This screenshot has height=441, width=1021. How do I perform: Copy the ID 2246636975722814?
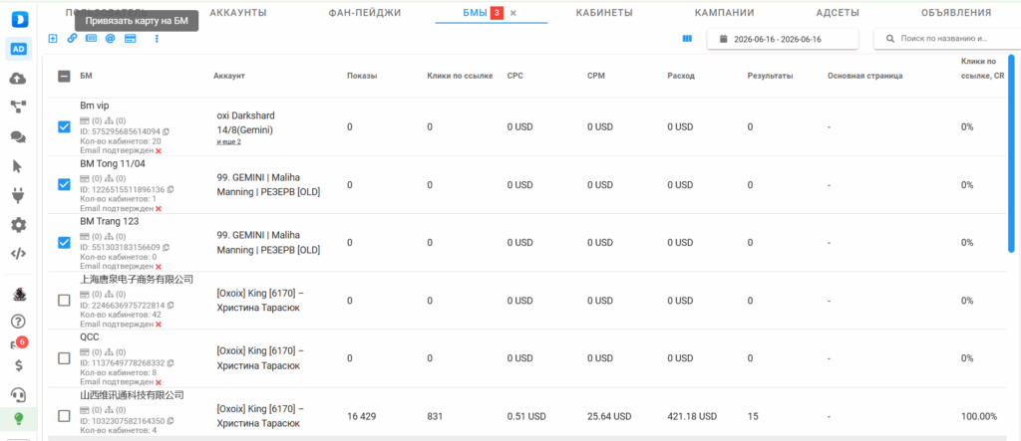pos(170,305)
